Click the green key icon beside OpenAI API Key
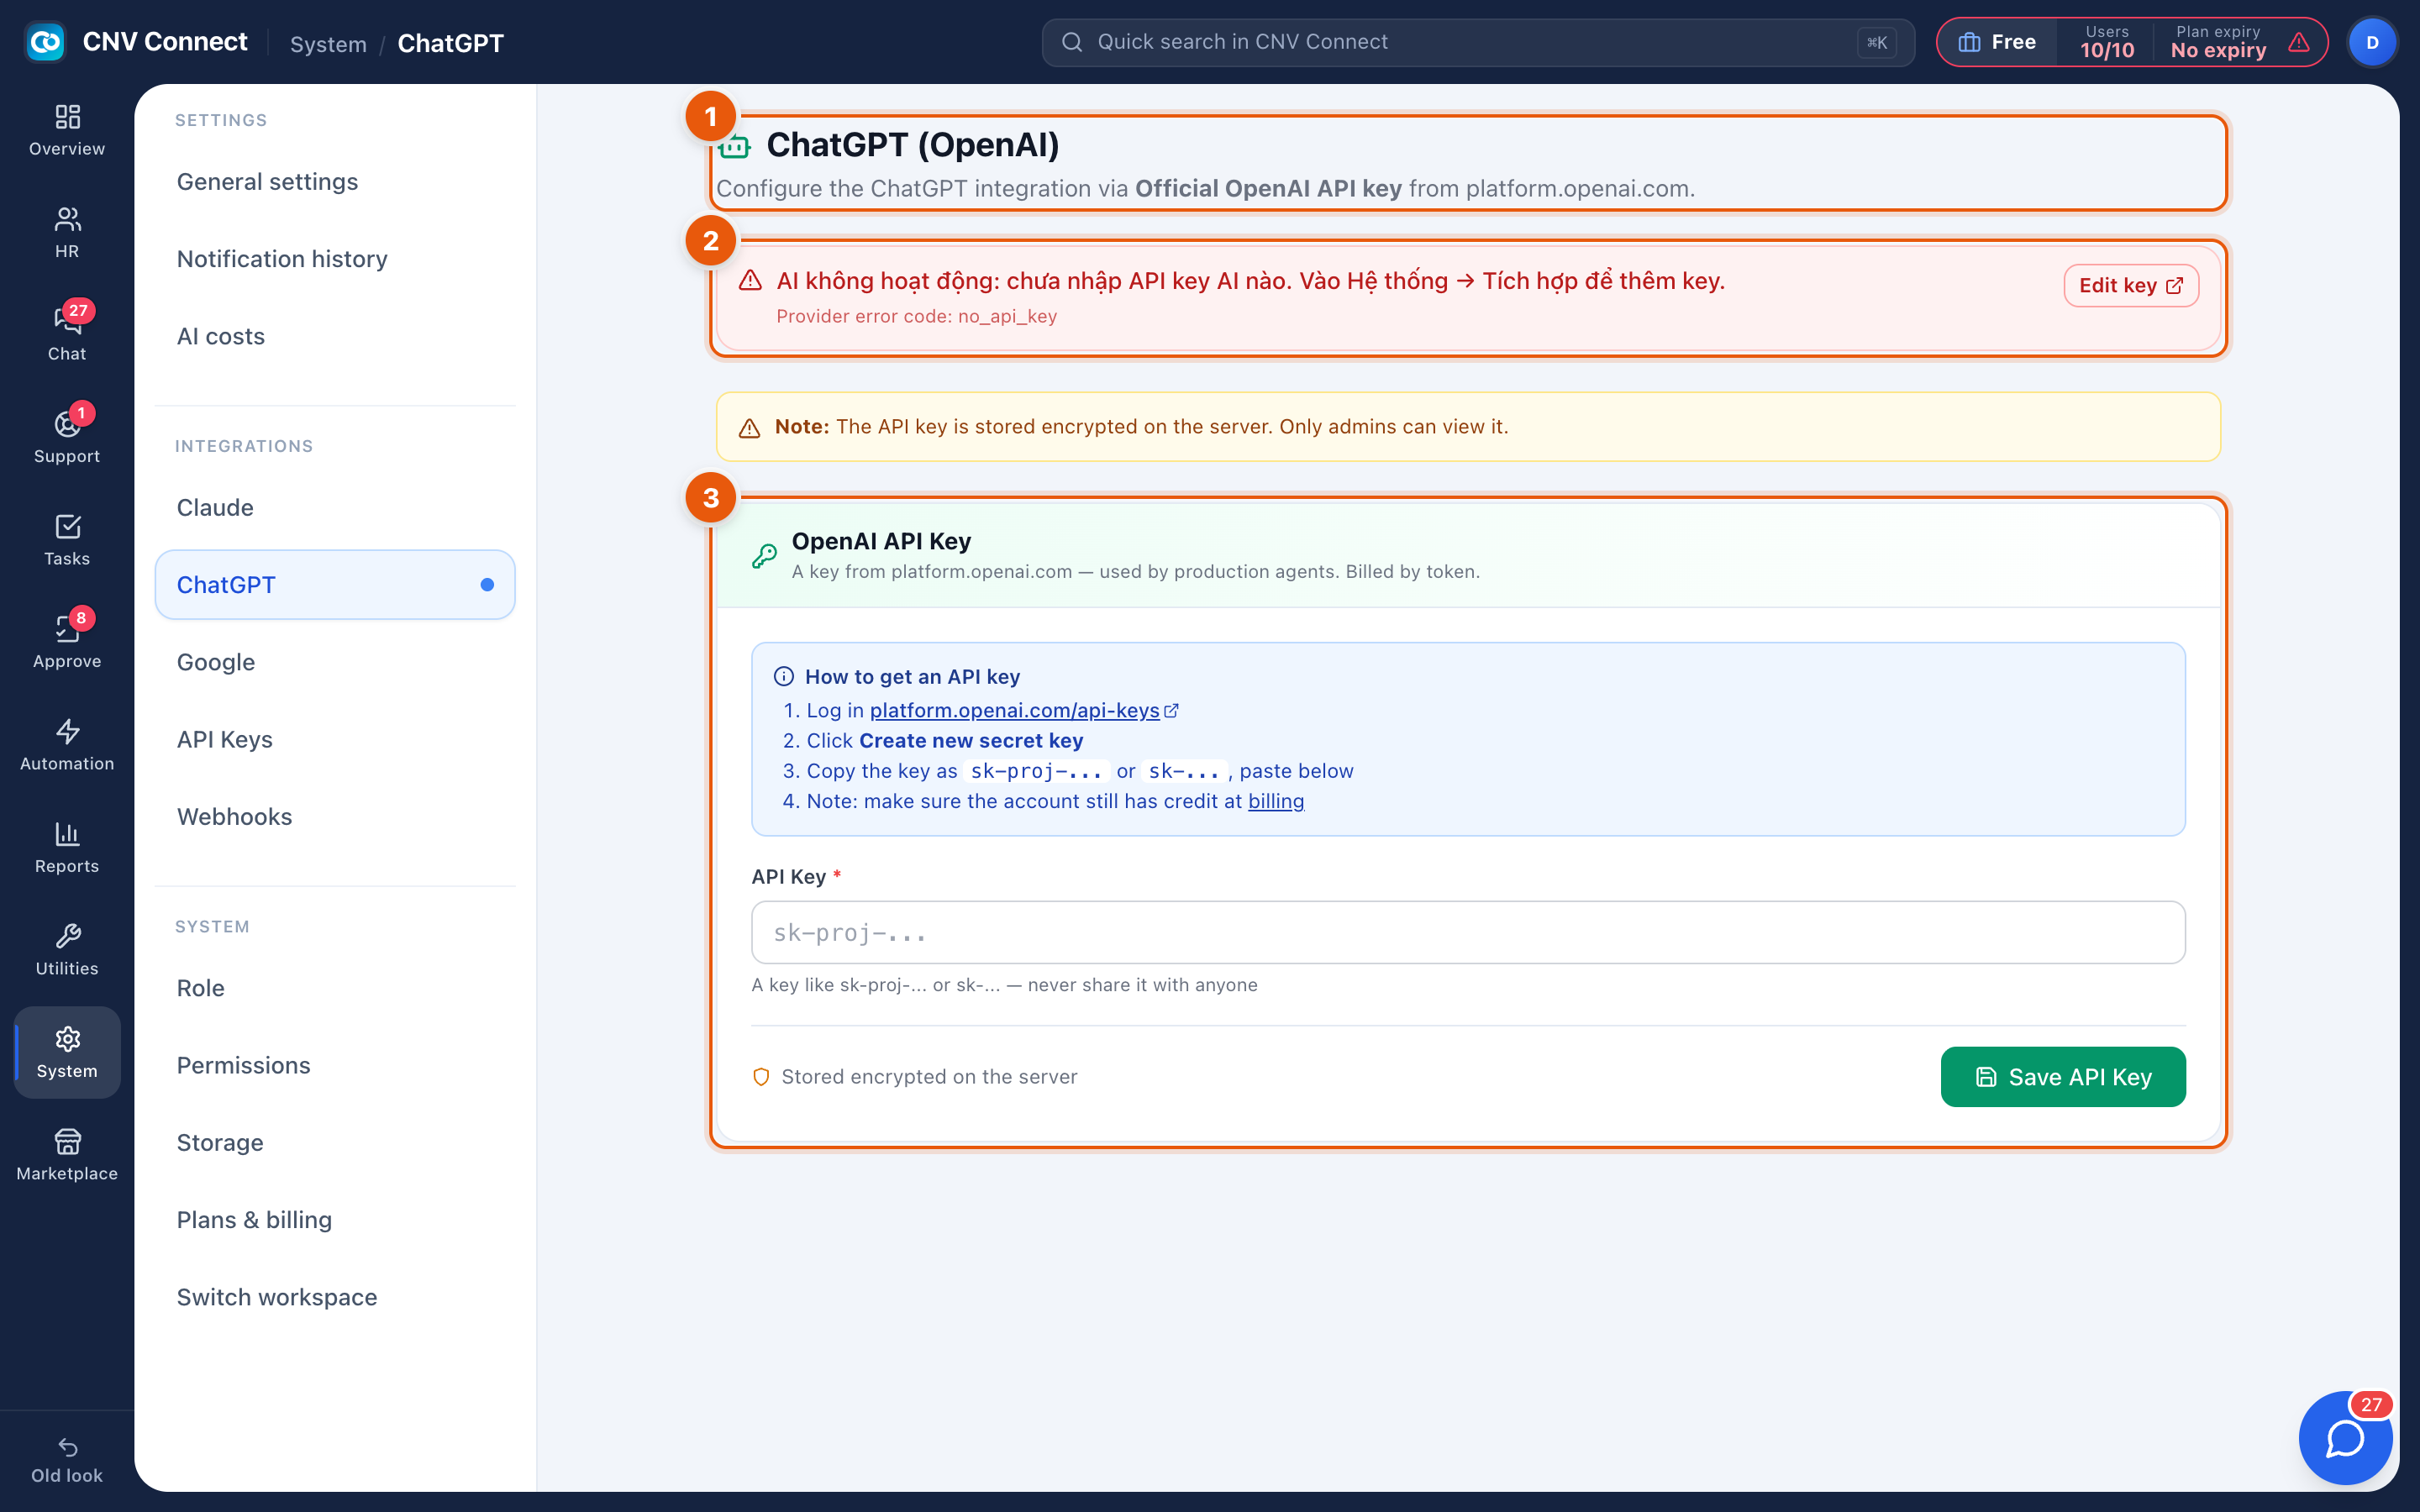 click(764, 556)
